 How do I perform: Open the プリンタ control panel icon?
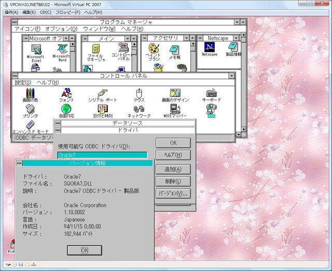(x=30, y=111)
